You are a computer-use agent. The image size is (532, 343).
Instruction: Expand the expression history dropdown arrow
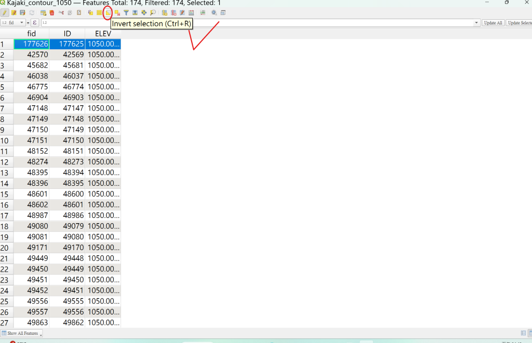pos(476,23)
